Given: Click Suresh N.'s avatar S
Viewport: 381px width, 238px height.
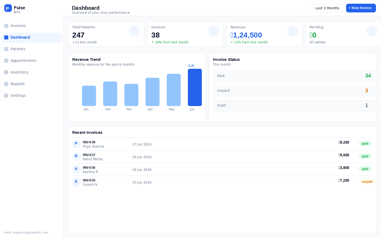Looking at the screenshot, I should point(76,182).
